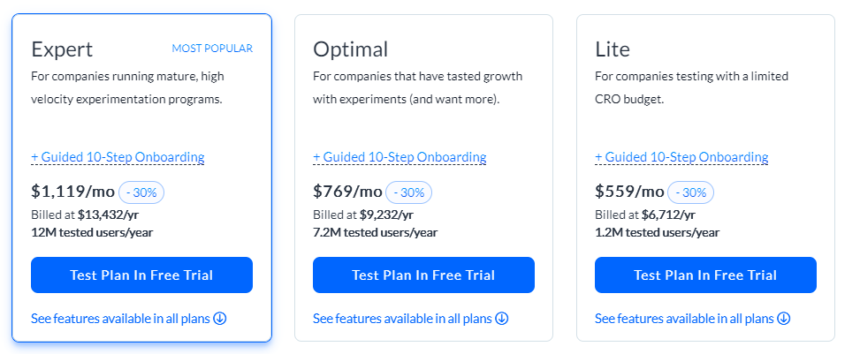Viewport: 860px width, 354px height.
Task: Select the Lite plan title
Action: (613, 49)
